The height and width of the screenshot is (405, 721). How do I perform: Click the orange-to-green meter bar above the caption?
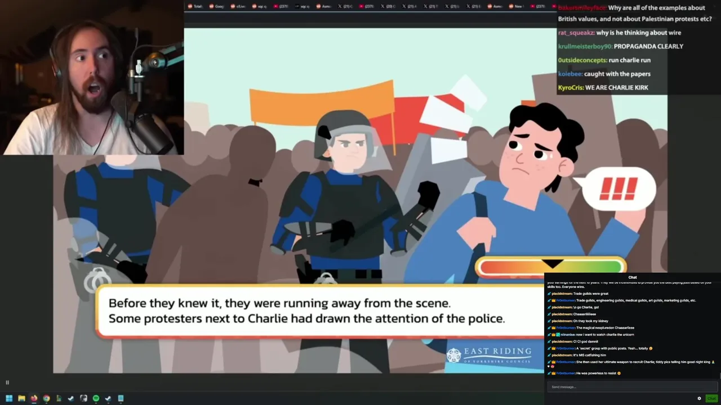(x=550, y=267)
